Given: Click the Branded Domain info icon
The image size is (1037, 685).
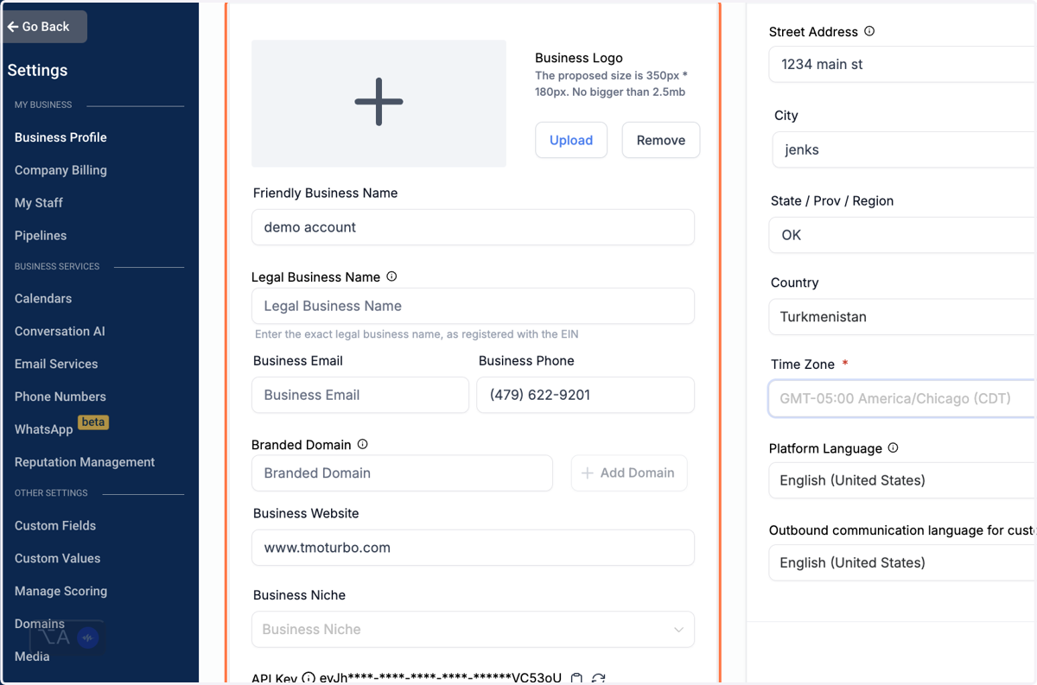Looking at the screenshot, I should [363, 445].
